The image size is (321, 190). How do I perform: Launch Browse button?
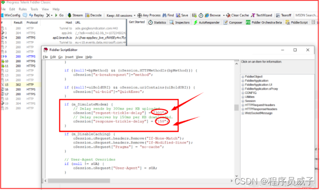(x=213, y=15)
